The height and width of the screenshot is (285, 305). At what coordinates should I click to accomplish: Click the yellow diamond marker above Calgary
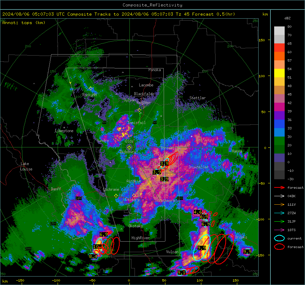point(134,195)
